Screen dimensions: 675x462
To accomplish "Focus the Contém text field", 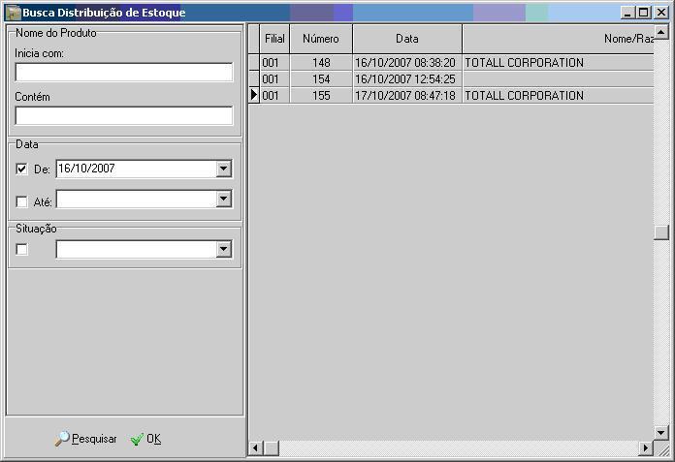I will (124, 116).
